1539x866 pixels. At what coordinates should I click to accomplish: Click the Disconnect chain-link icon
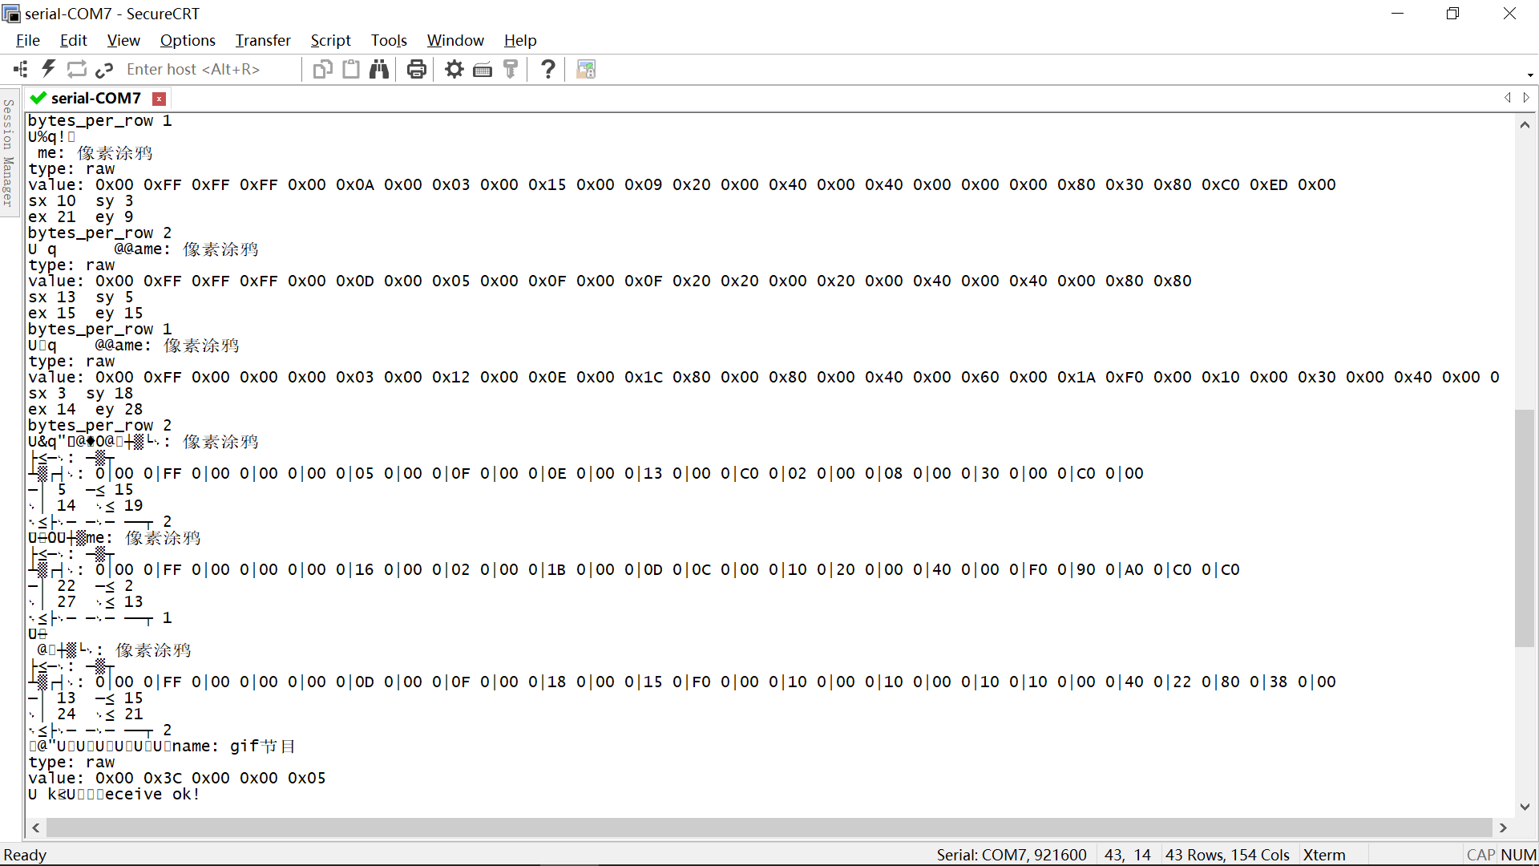[104, 70]
